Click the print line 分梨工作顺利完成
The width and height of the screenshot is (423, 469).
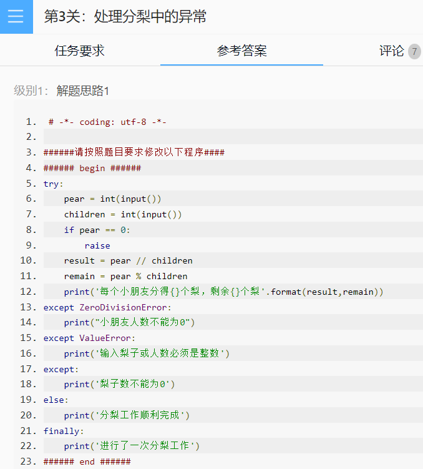tap(127, 415)
